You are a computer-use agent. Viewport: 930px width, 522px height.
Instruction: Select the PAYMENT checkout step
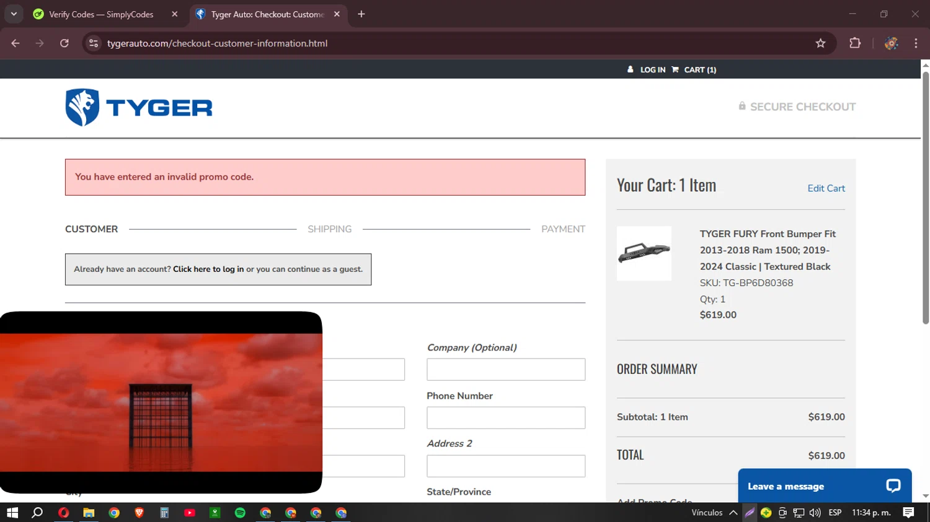click(x=563, y=229)
